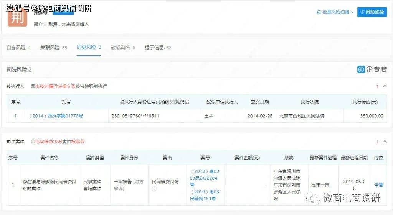Click the 详情 link in 内容 column
This screenshot has height=215, width=393.
point(378,185)
